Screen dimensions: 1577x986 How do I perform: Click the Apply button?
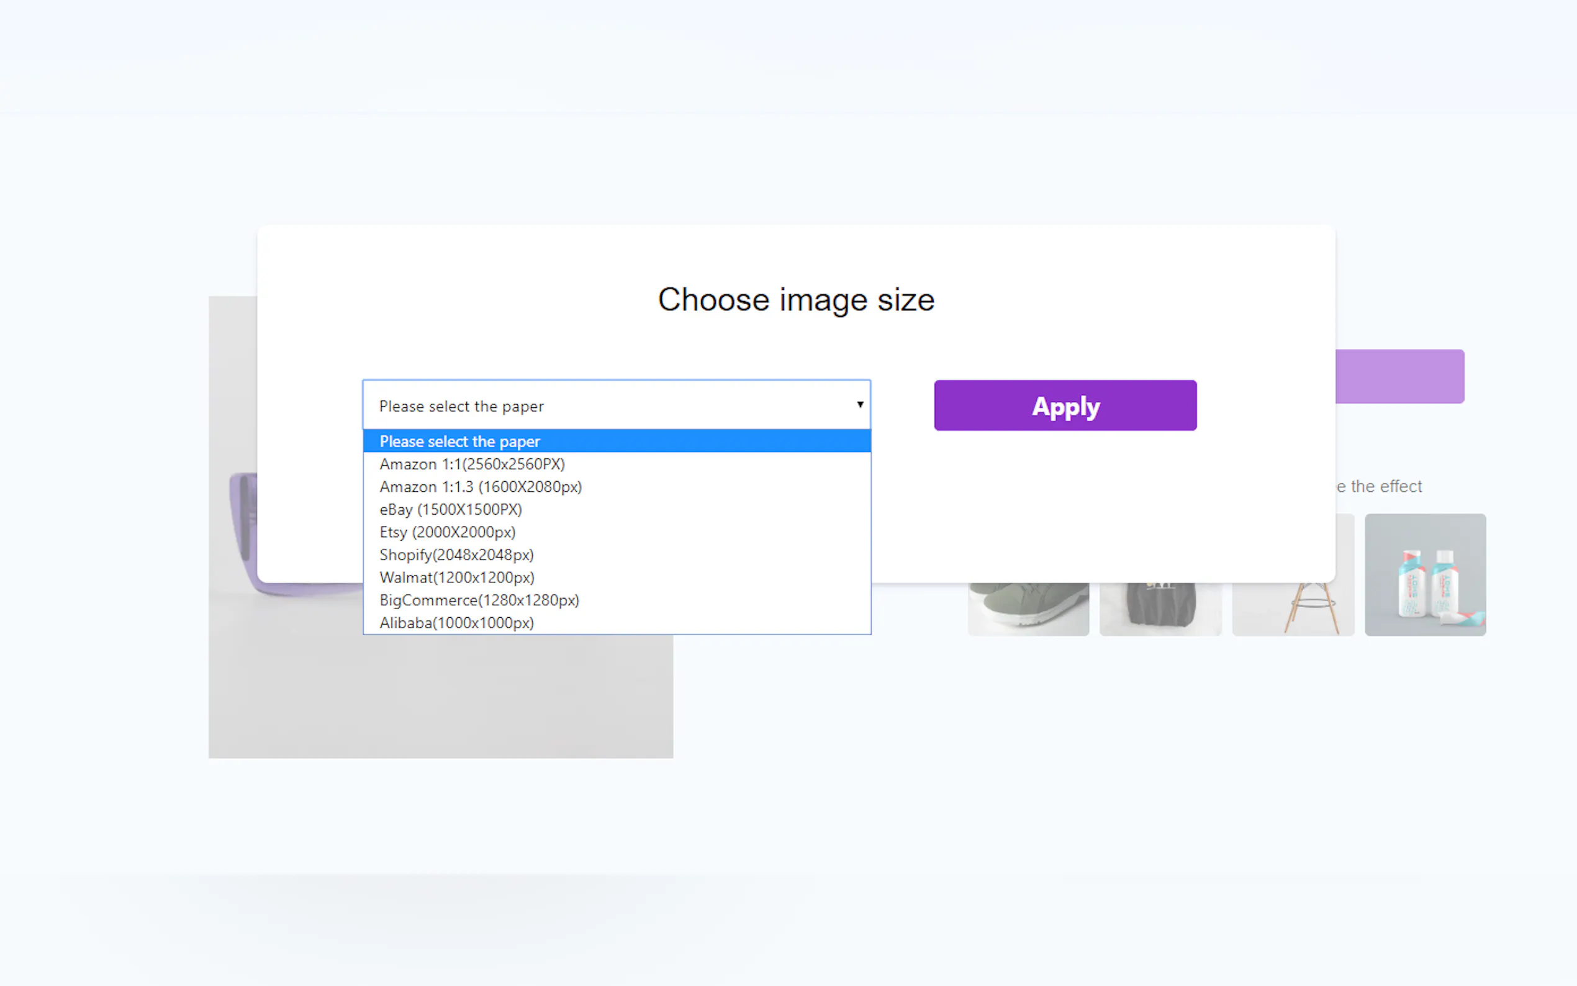click(1065, 405)
